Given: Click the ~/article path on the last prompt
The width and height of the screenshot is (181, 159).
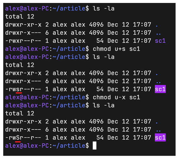Looking at the screenshot, I should click(x=69, y=146).
